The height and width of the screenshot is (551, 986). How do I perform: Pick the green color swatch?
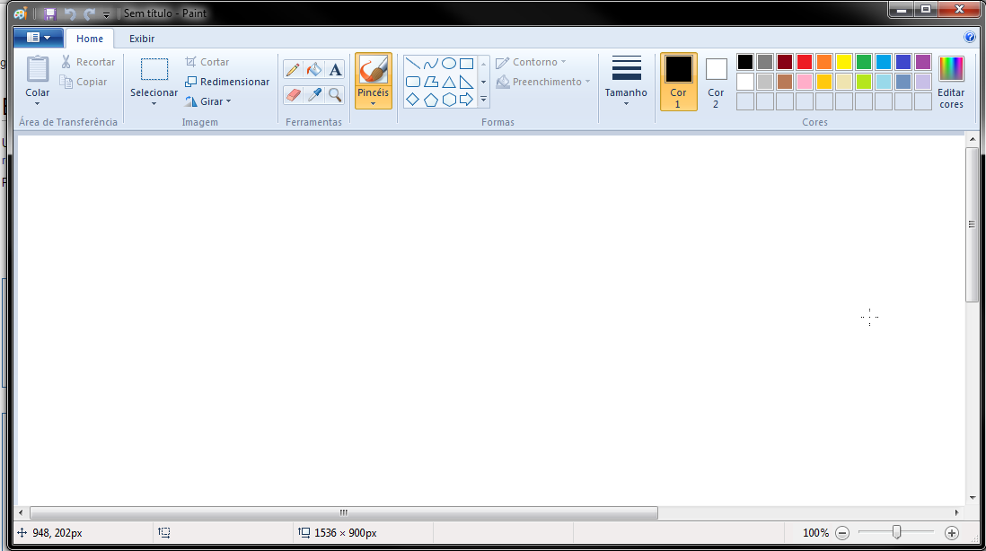coord(863,62)
